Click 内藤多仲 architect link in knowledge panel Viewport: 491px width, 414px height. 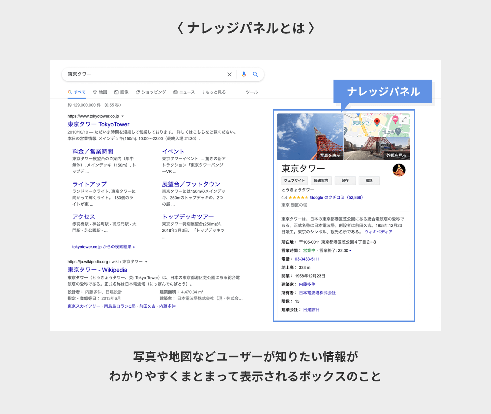[x=307, y=284]
